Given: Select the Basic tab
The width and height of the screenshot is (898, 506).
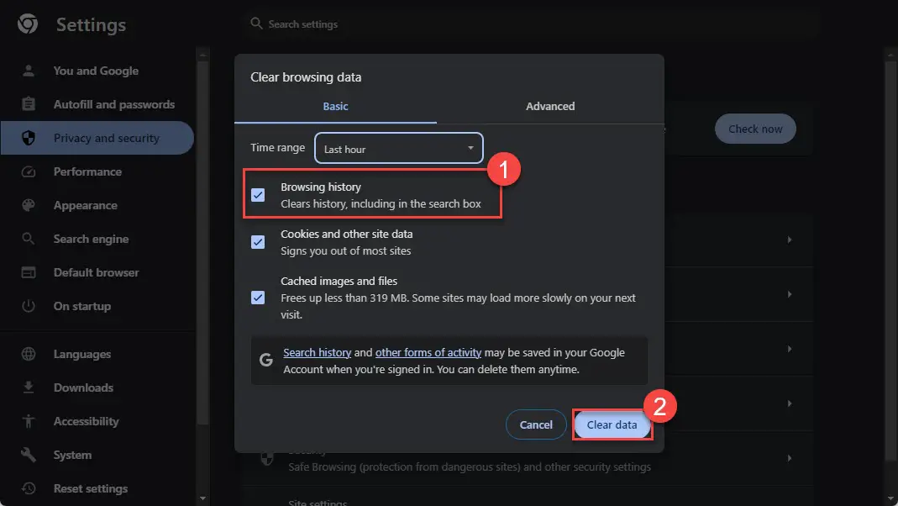Looking at the screenshot, I should [x=335, y=106].
